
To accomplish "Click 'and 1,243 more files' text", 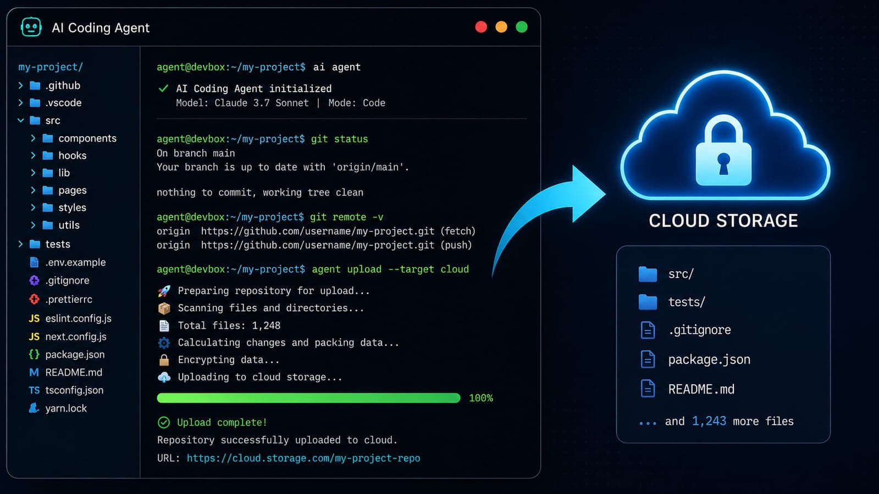I will 729,421.
